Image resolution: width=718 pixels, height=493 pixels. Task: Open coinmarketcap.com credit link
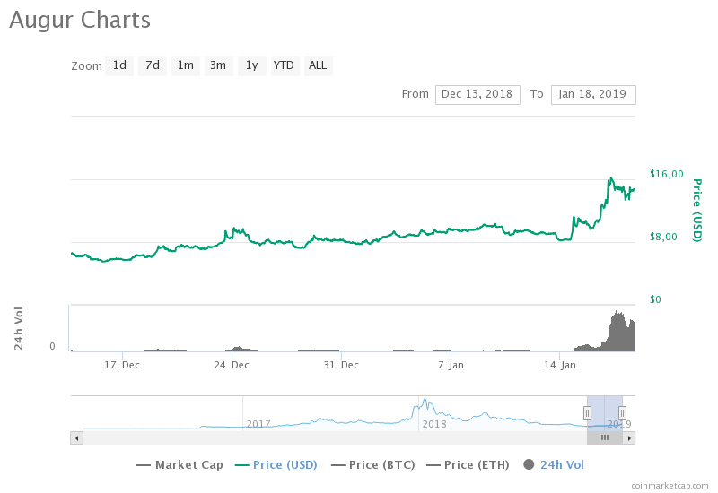(670, 486)
